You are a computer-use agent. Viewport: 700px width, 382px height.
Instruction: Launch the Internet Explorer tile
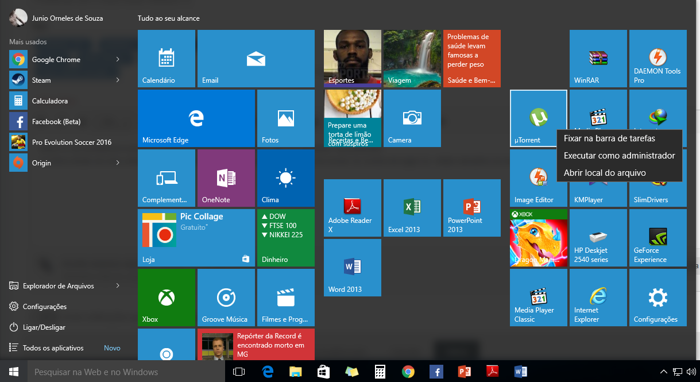click(x=598, y=297)
